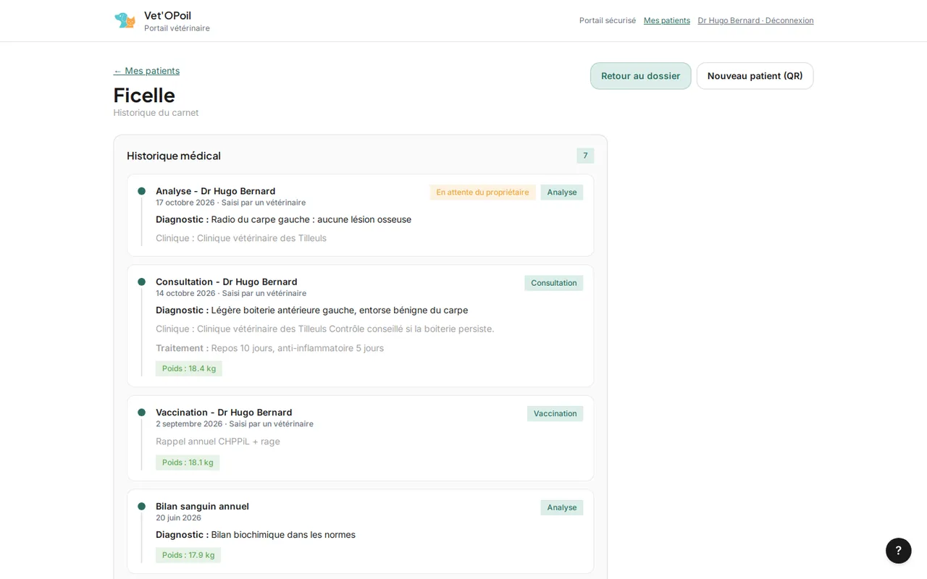The image size is (927, 579).
Task: Open the Vaccination - Dr Hugo Bernard entry title
Action: 224,413
